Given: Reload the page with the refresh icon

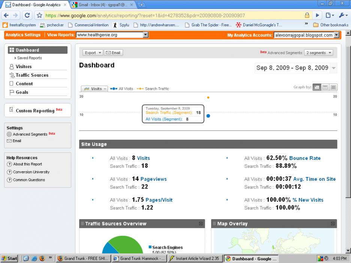Looking at the screenshot, I should tap(27, 15).
